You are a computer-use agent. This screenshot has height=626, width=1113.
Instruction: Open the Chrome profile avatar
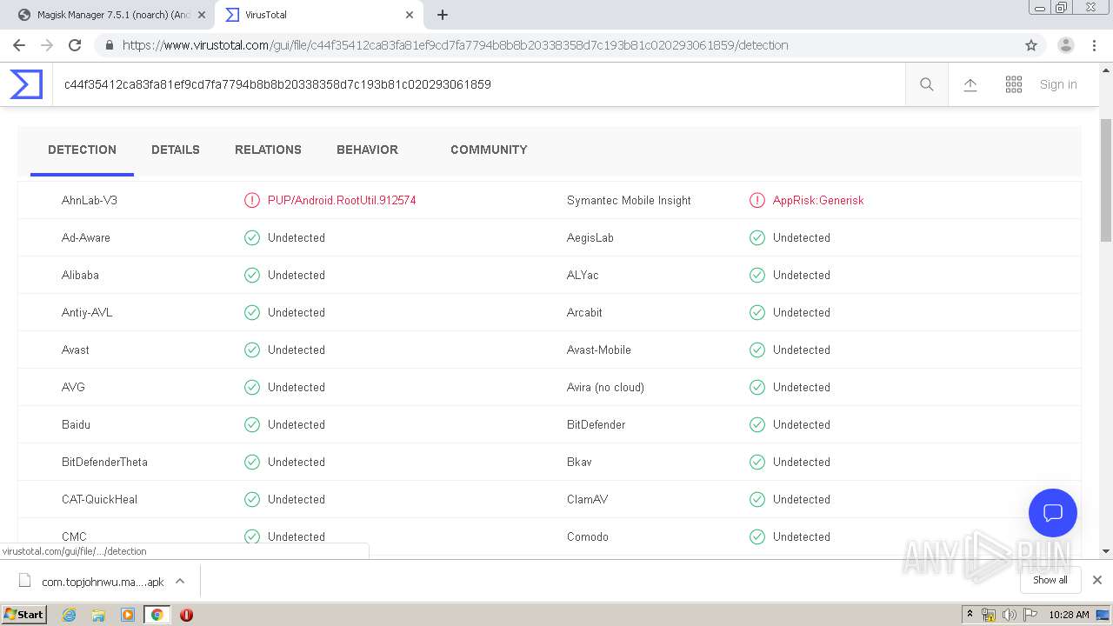(x=1066, y=45)
